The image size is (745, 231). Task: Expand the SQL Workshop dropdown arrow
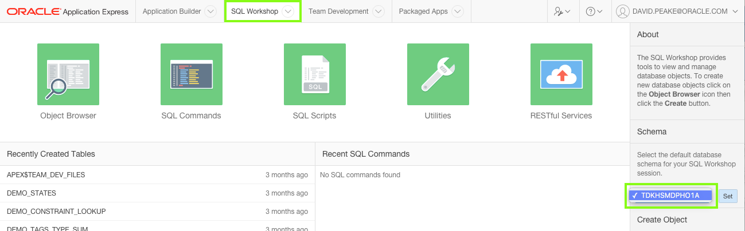[288, 11]
